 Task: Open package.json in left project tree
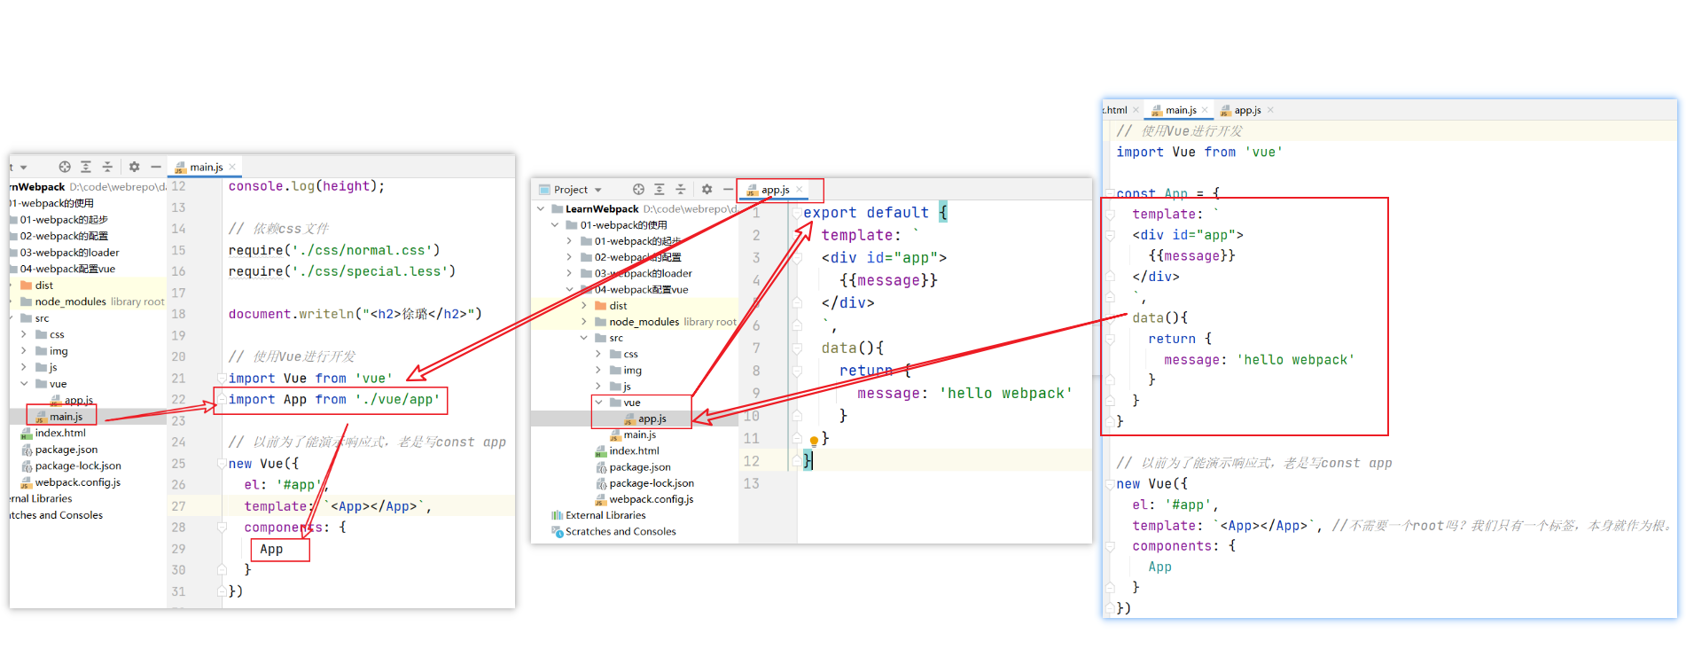(59, 450)
